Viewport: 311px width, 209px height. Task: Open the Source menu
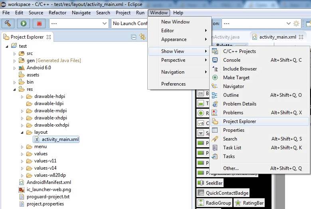36,13
